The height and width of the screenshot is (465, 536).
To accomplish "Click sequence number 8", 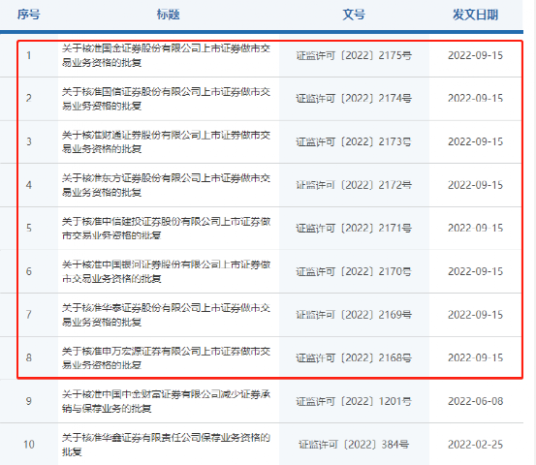I will click(x=29, y=357).
